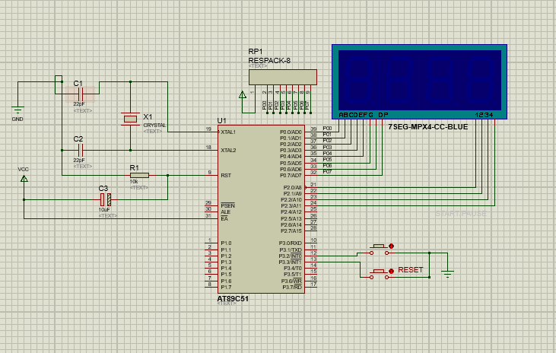Click the P1.7 pin label
The image size is (556, 353).
(226, 288)
